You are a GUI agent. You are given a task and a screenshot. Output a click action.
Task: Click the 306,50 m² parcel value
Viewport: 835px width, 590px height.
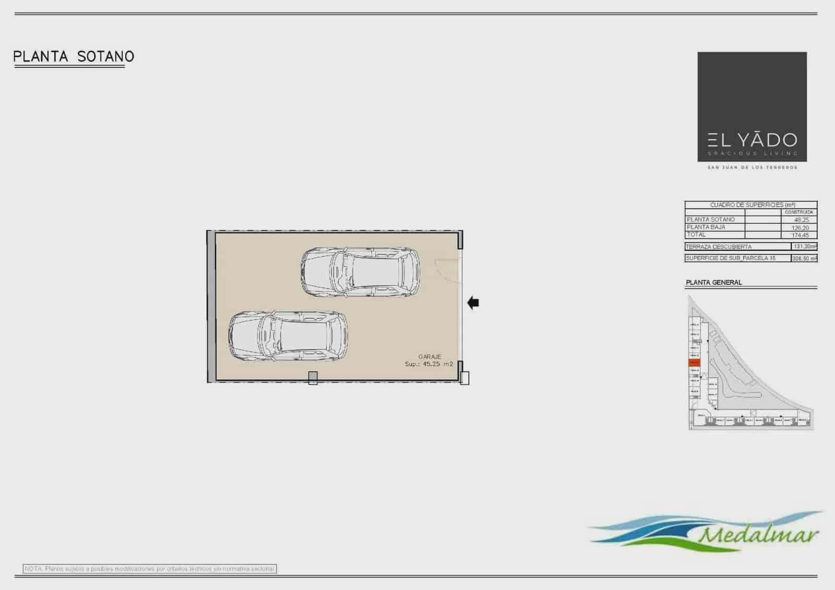click(804, 258)
